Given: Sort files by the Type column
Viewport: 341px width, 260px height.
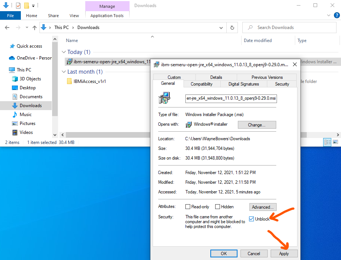Looking at the screenshot, I should point(302,41).
